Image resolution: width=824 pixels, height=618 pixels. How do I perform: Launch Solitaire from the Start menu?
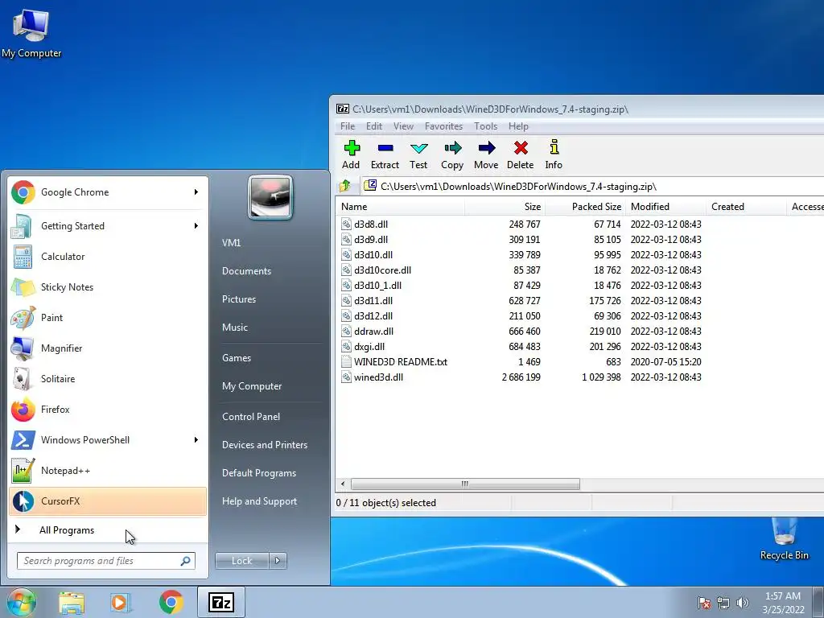(x=107, y=379)
